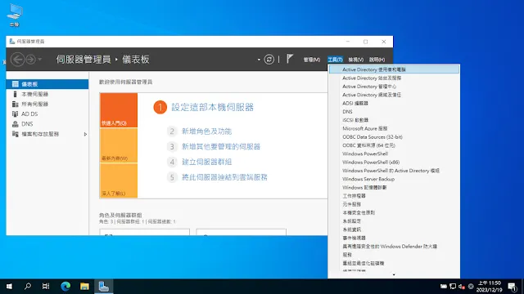Click link 新增角色及功能
The image size is (524, 294).
pos(206,131)
